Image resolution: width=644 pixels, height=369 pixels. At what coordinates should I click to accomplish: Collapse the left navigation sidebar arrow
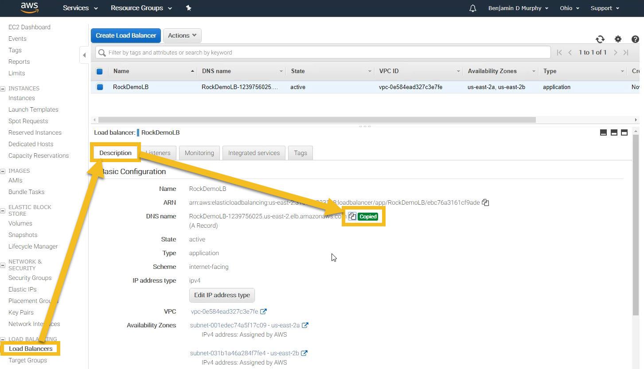84,55
